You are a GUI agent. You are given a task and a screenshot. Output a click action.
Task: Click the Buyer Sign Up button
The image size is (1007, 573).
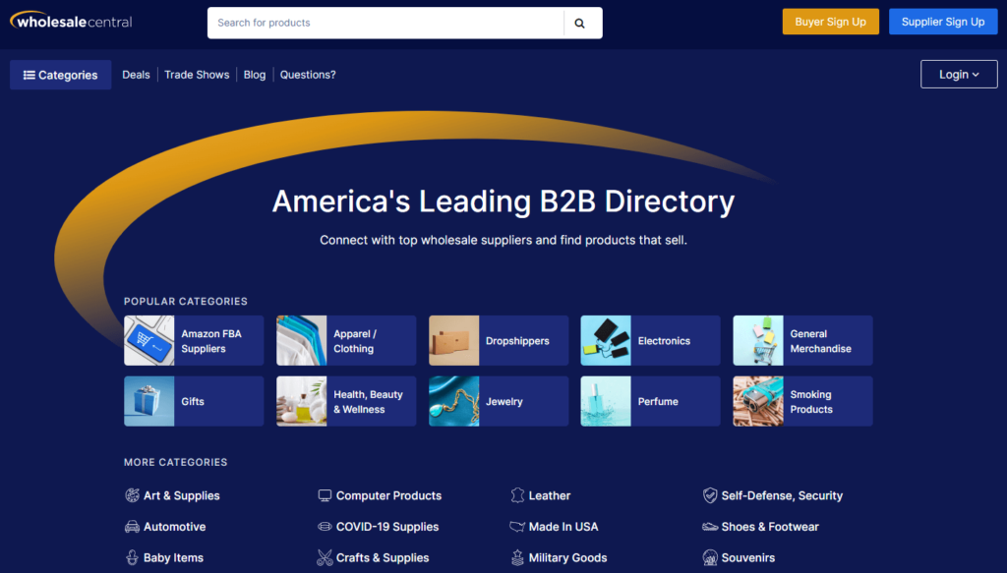pos(830,22)
